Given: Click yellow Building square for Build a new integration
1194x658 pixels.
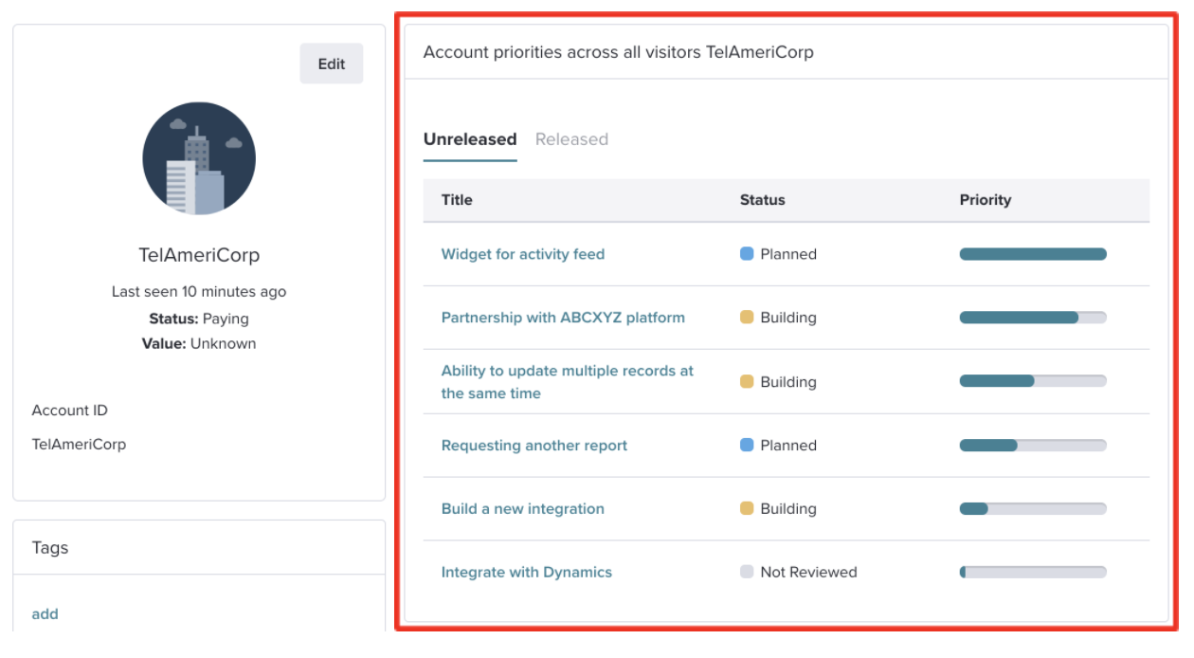Looking at the screenshot, I should pyautogui.click(x=747, y=509).
